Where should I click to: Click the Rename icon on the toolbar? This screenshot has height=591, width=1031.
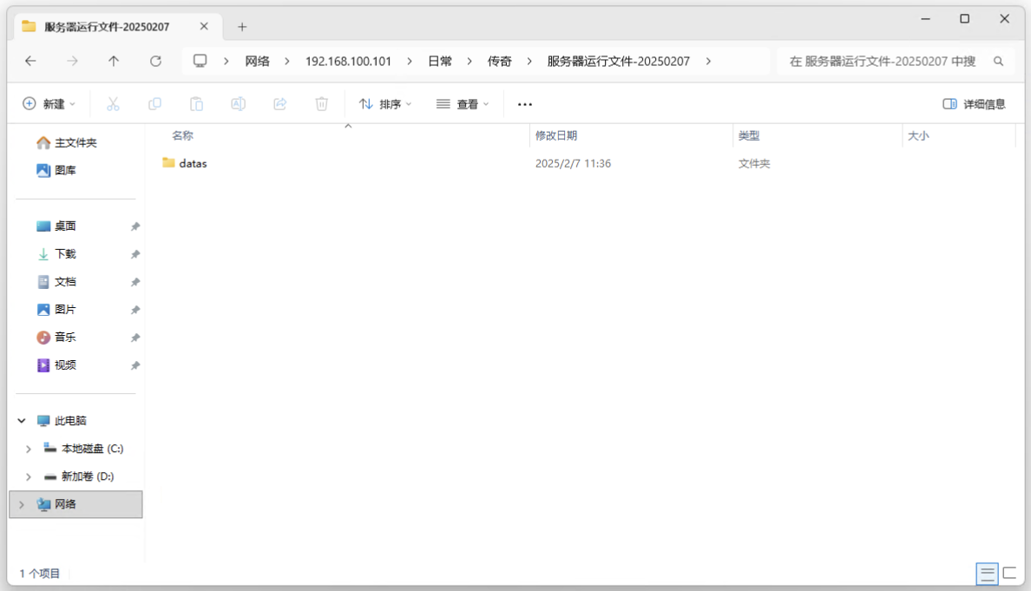pos(238,103)
